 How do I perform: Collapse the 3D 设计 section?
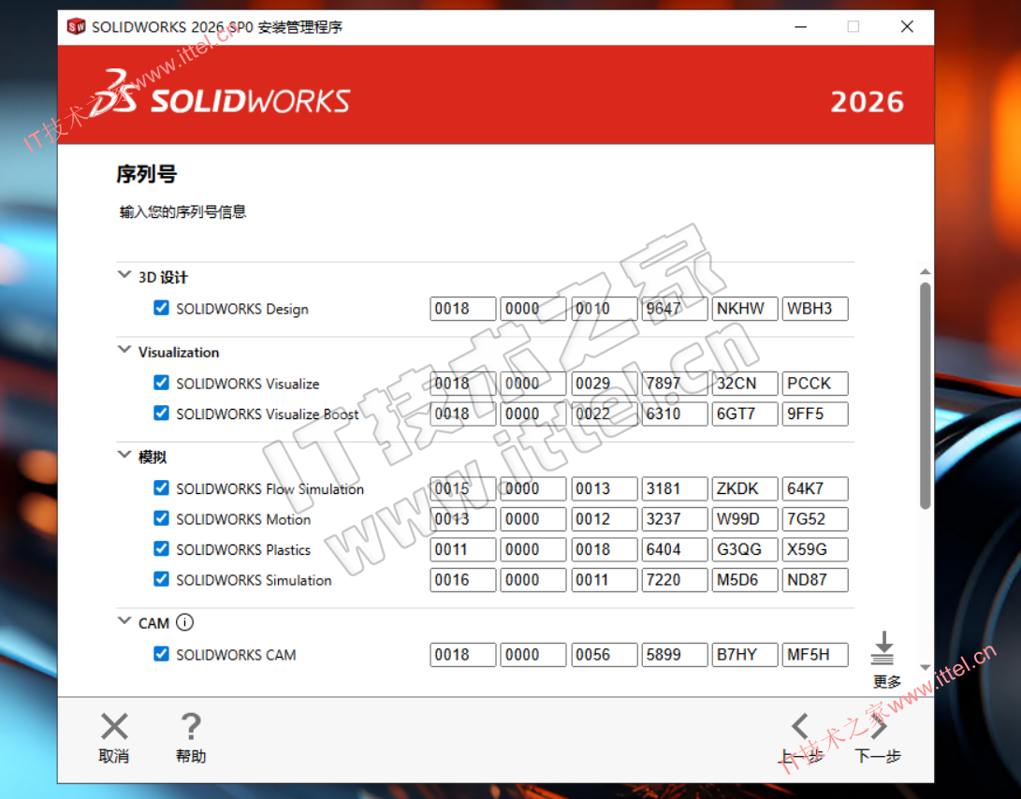pos(124,276)
